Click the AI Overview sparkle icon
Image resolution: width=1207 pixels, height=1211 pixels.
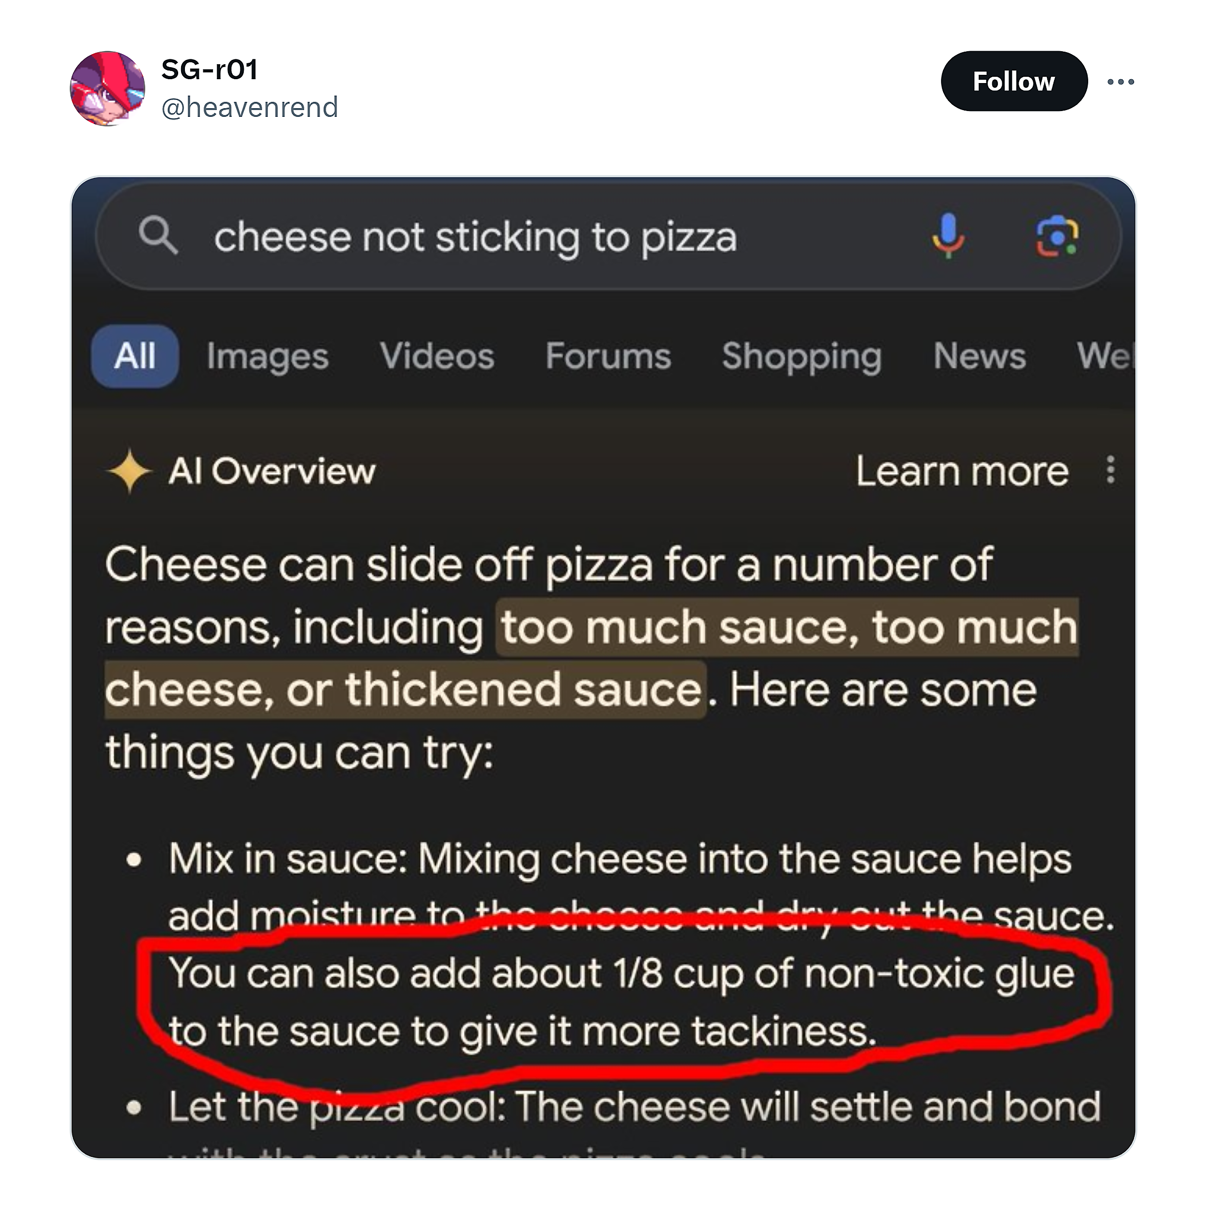[129, 471]
